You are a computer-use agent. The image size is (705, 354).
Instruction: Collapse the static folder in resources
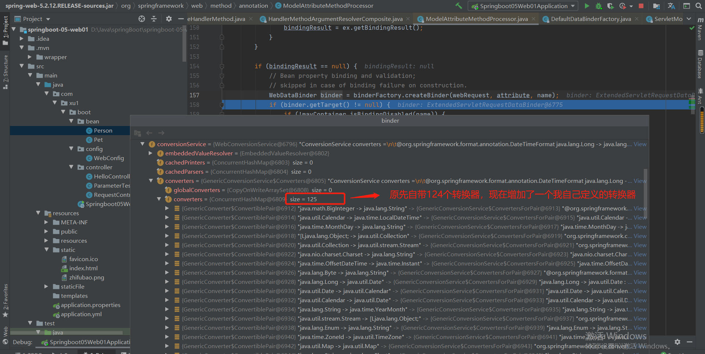pyautogui.click(x=46, y=250)
